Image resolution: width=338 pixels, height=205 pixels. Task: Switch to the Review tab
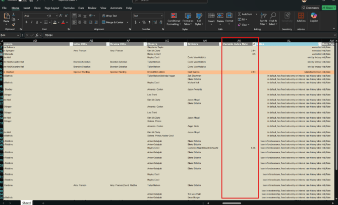pos(92,8)
